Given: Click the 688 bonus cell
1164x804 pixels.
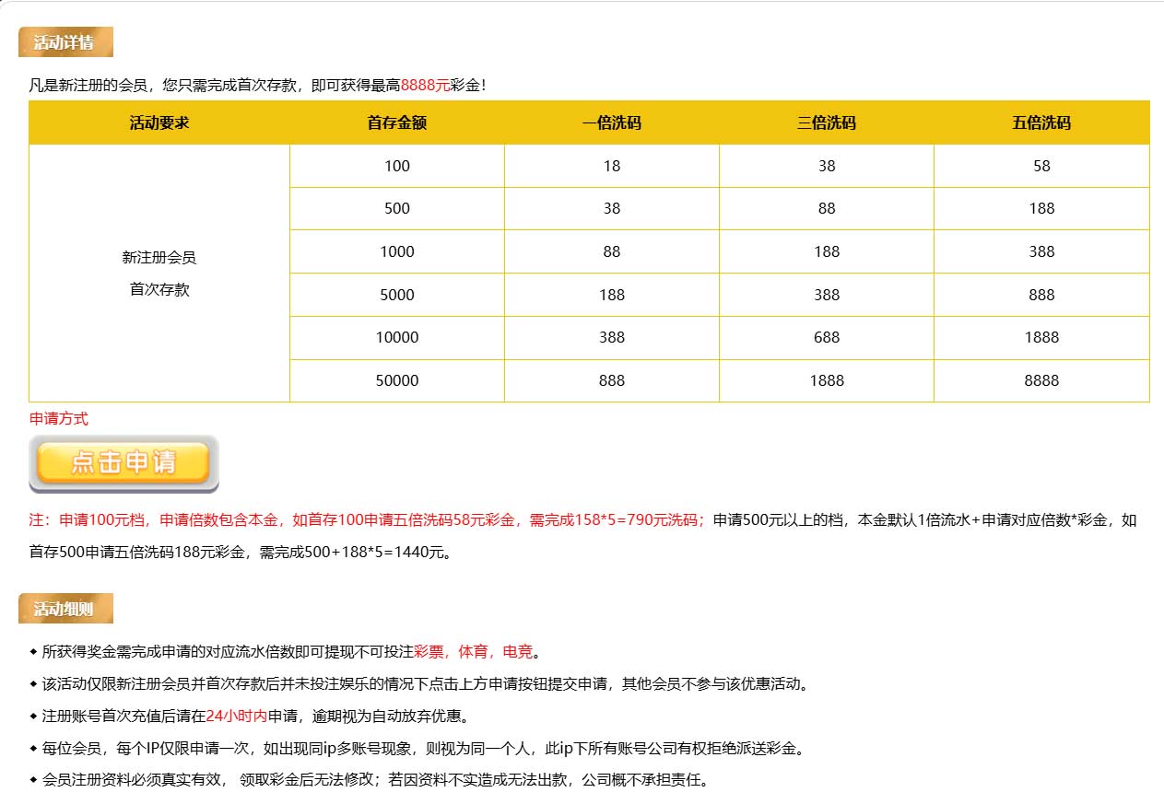Looking at the screenshot, I should click(827, 337).
